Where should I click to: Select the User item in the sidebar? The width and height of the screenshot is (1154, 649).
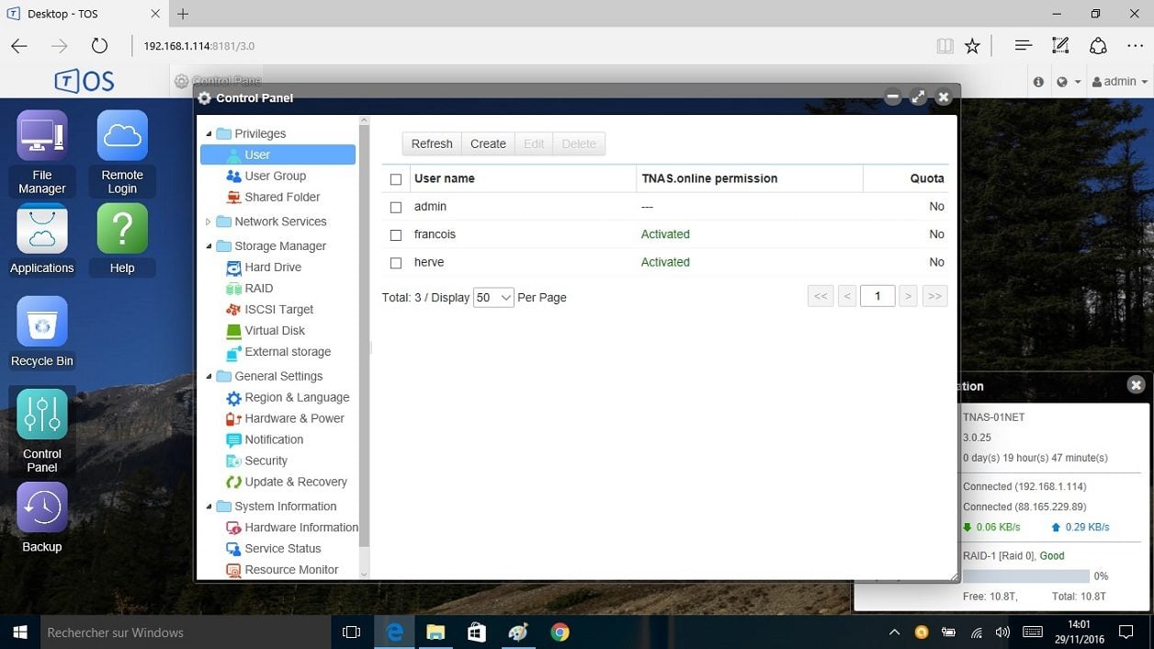coord(277,154)
